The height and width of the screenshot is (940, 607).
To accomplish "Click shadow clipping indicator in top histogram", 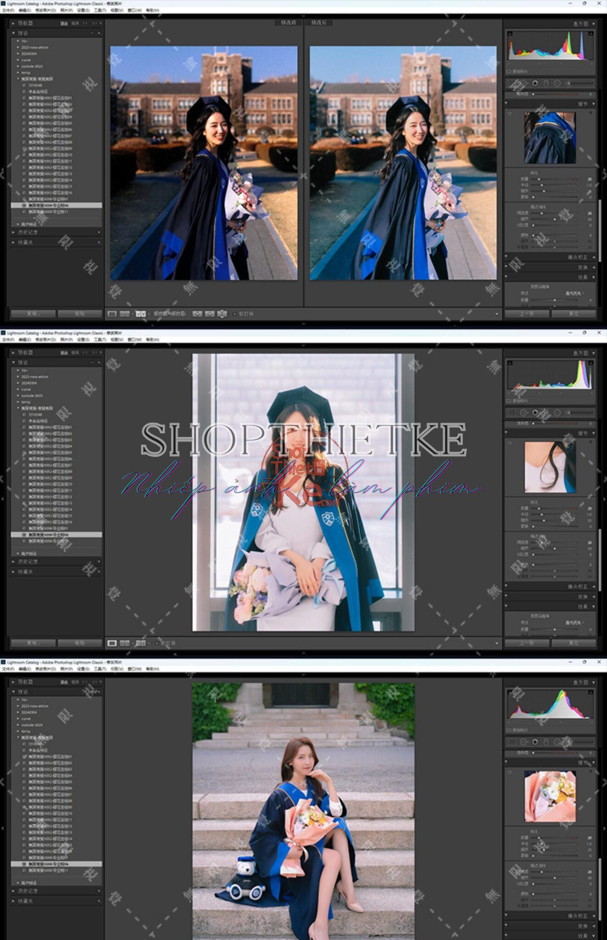I will tap(510, 34).
